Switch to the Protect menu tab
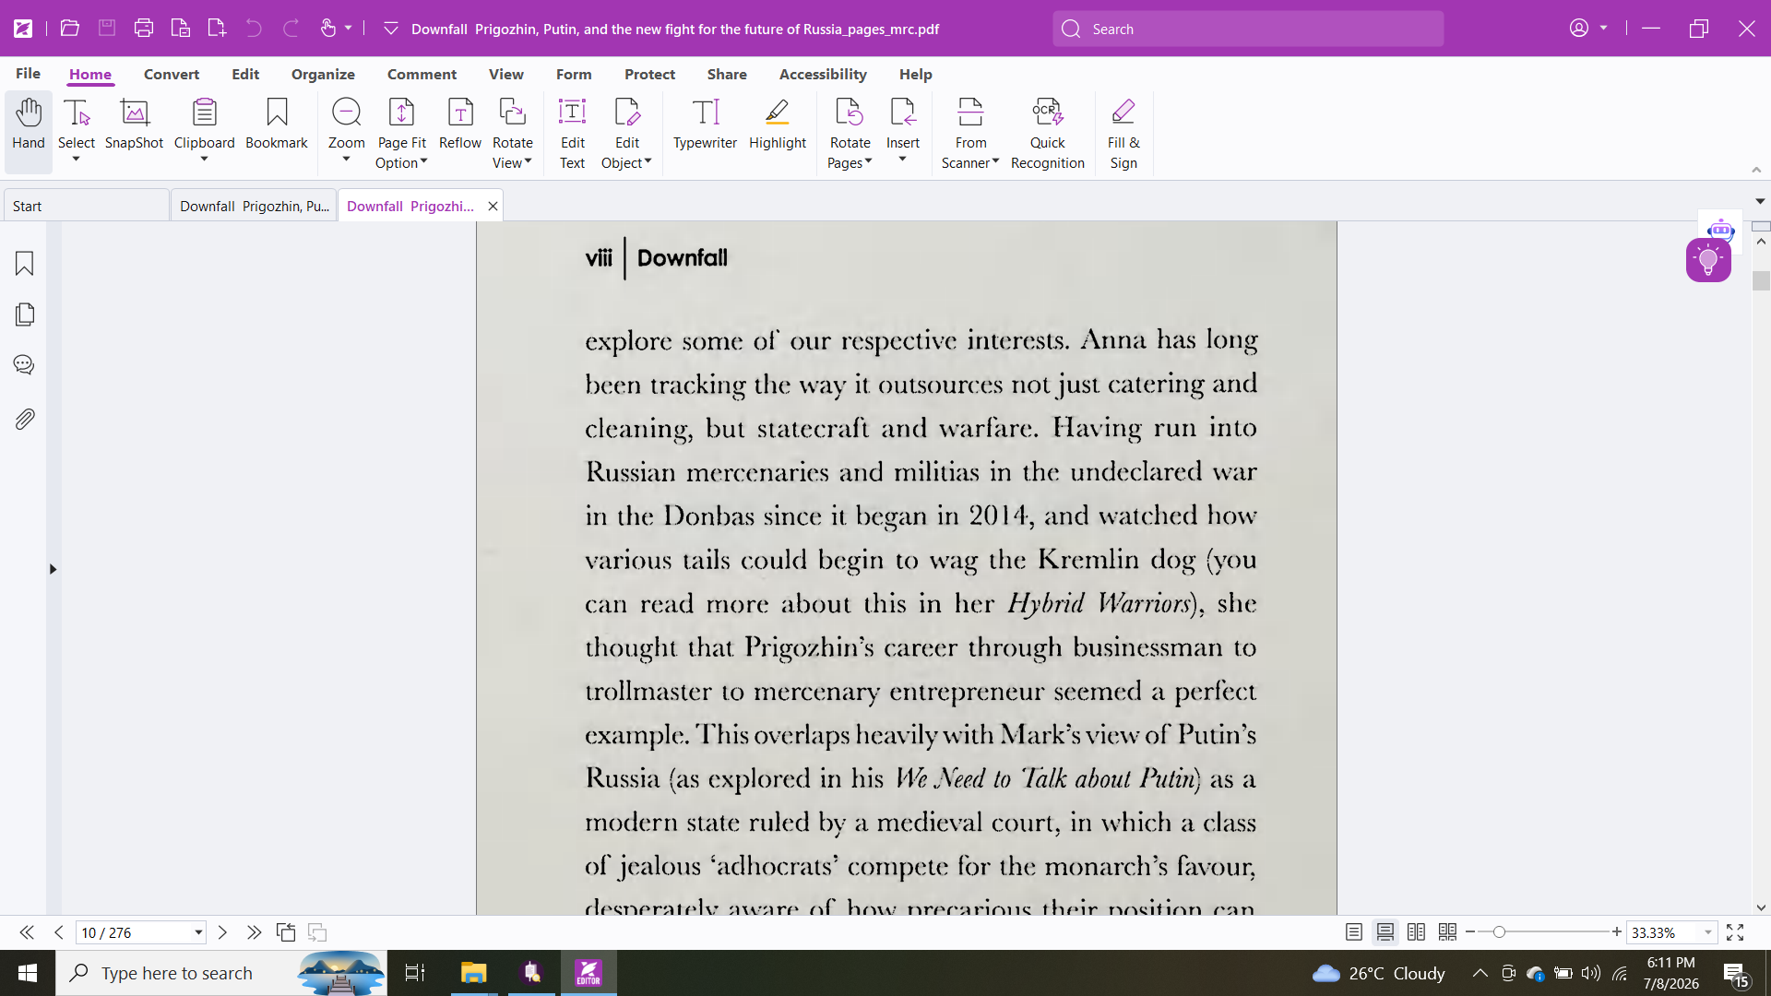 tap(649, 74)
